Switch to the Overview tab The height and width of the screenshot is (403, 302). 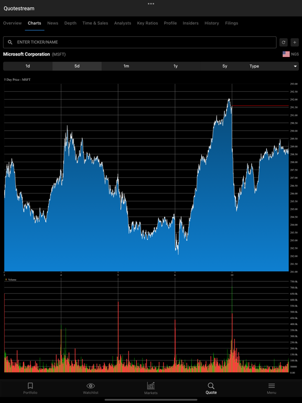(x=13, y=23)
